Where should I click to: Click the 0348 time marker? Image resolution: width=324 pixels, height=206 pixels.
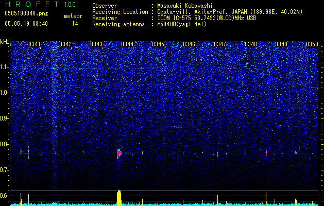point(251,44)
